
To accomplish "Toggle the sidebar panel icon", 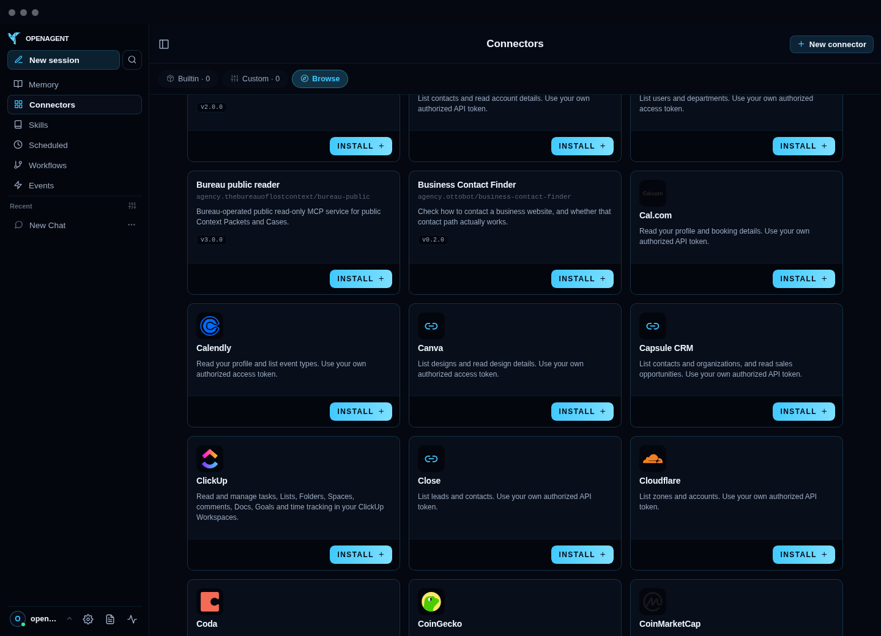I will tap(164, 44).
